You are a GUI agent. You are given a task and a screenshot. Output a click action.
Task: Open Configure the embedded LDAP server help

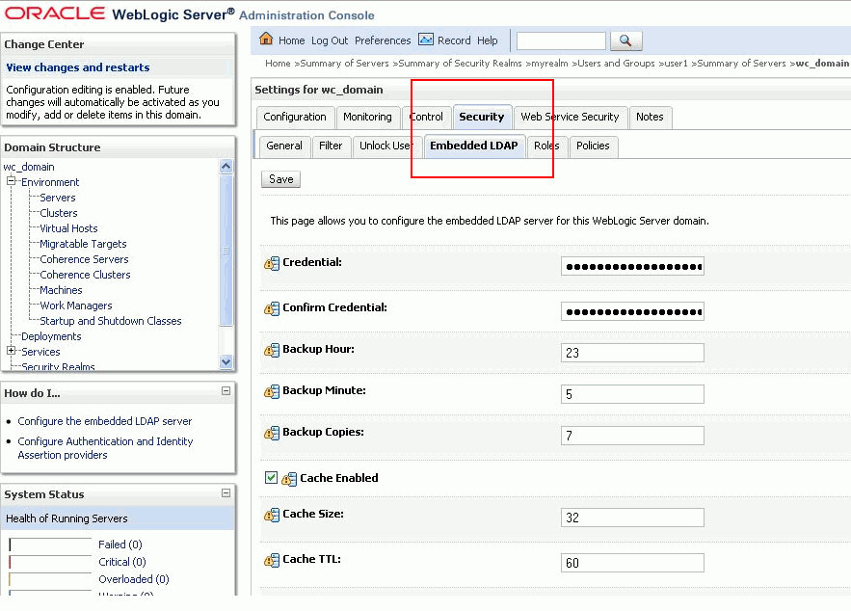coord(105,421)
